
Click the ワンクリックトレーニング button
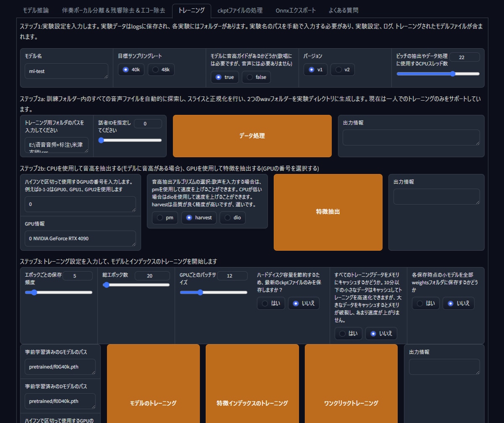pos(351,384)
